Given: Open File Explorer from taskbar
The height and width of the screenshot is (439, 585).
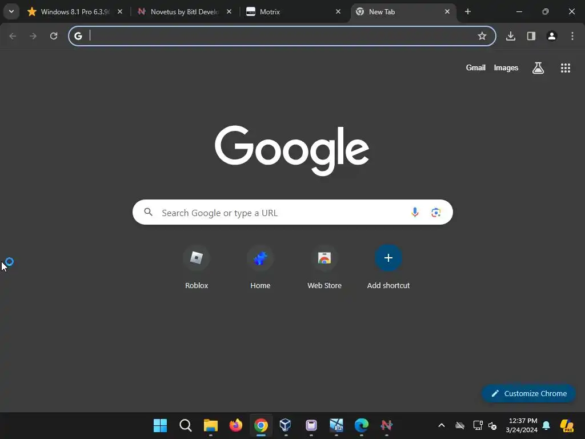Looking at the screenshot, I should (x=211, y=425).
